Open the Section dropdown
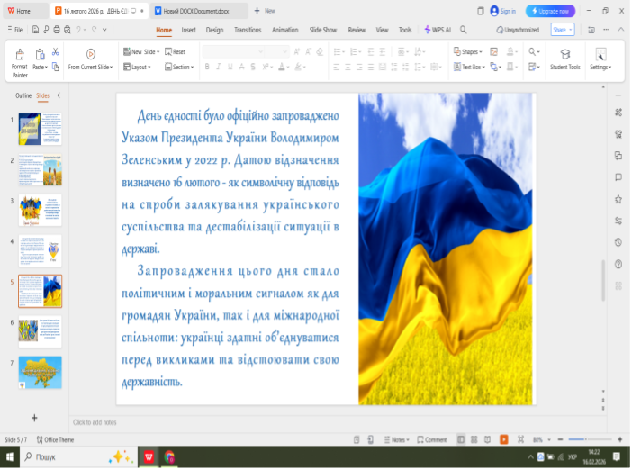Viewport: 632px width, 470px height. [x=179, y=67]
